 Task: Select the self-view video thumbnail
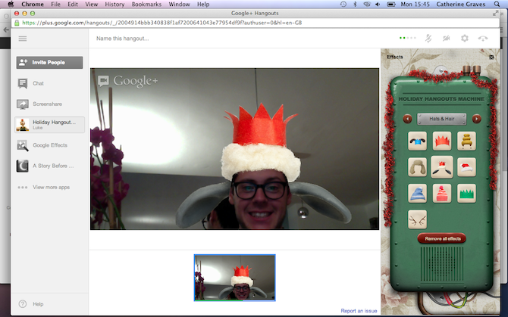coord(235,278)
